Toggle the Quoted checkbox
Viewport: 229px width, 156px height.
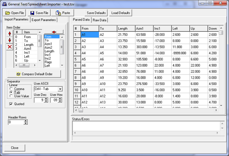[11, 104]
